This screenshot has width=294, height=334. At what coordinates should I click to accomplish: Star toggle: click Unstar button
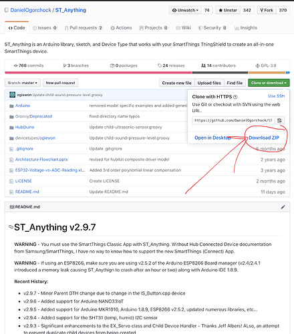(x=228, y=10)
